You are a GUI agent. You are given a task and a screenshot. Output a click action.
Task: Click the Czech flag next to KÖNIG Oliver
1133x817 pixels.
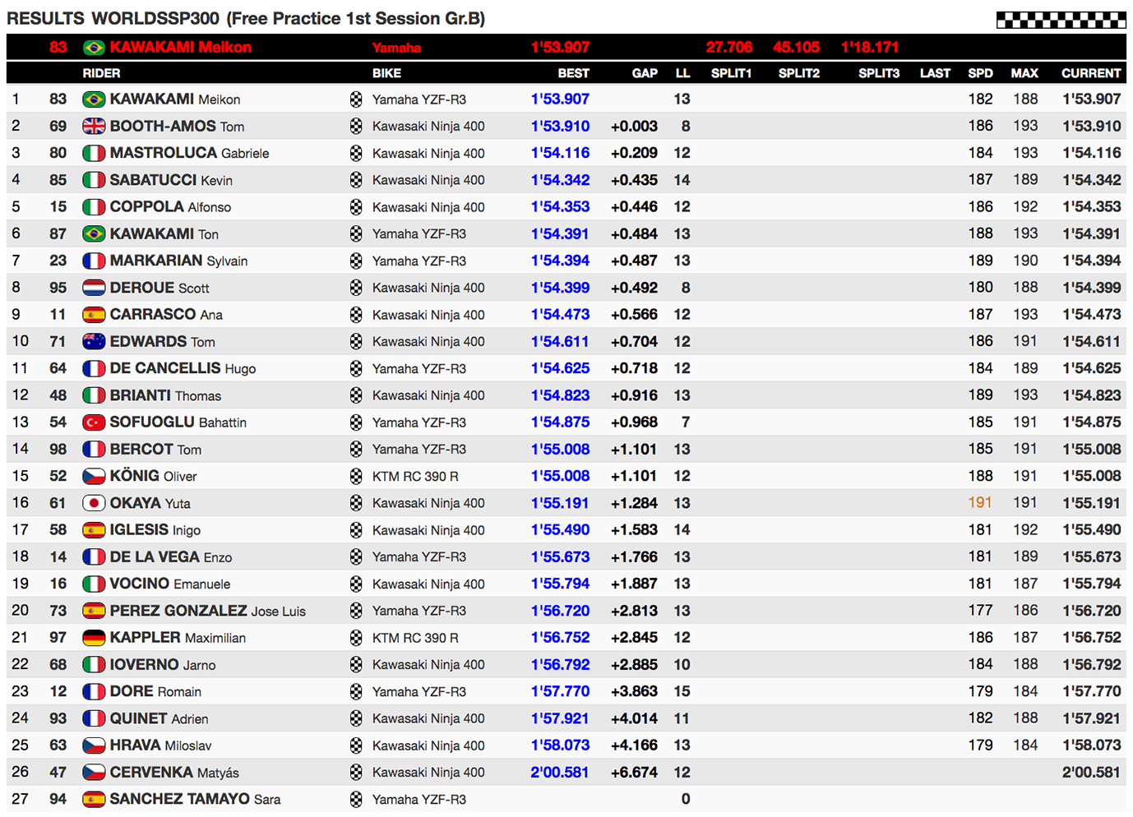[x=94, y=477]
